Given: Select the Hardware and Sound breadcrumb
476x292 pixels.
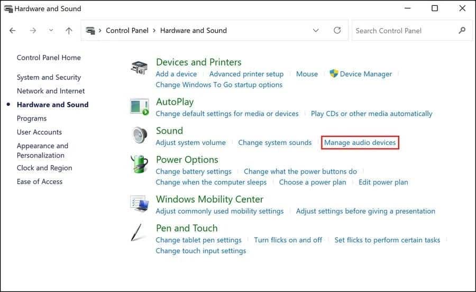Looking at the screenshot, I should [x=194, y=30].
